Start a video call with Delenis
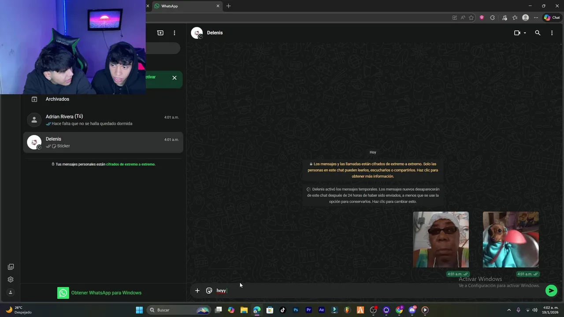The image size is (564, 317). pos(517,33)
